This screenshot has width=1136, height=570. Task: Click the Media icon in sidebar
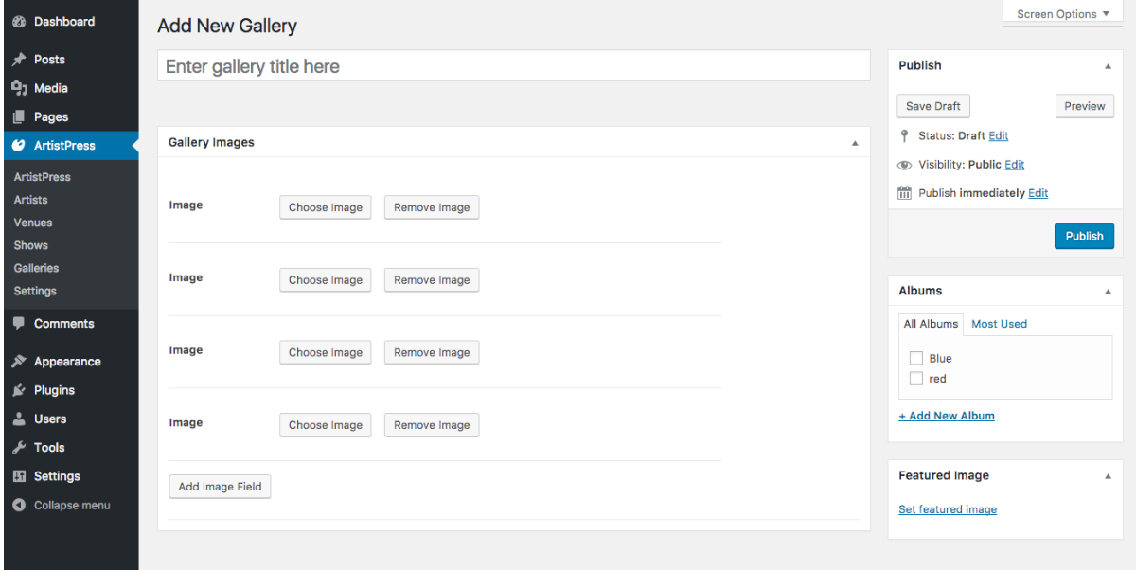coord(18,88)
